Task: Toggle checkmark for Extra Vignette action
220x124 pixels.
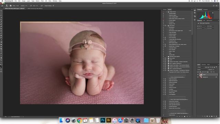Action: (x=164, y=50)
